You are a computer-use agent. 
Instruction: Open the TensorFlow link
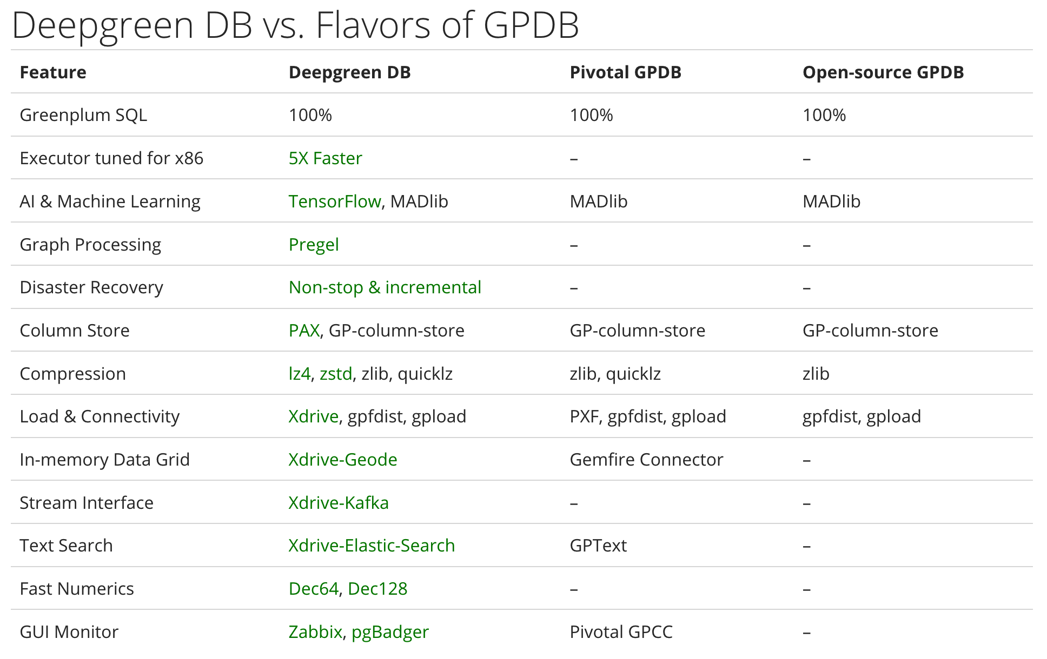[334, 201]
